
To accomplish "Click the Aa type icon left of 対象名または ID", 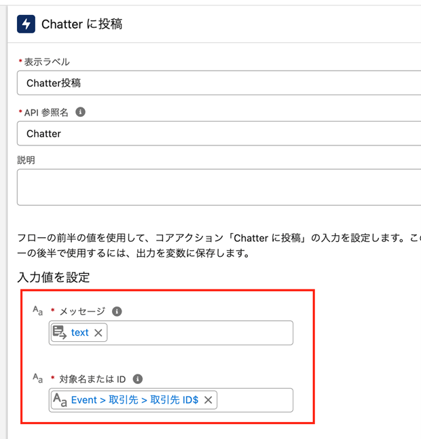I will pyautogui.click(x=38, y=378).
